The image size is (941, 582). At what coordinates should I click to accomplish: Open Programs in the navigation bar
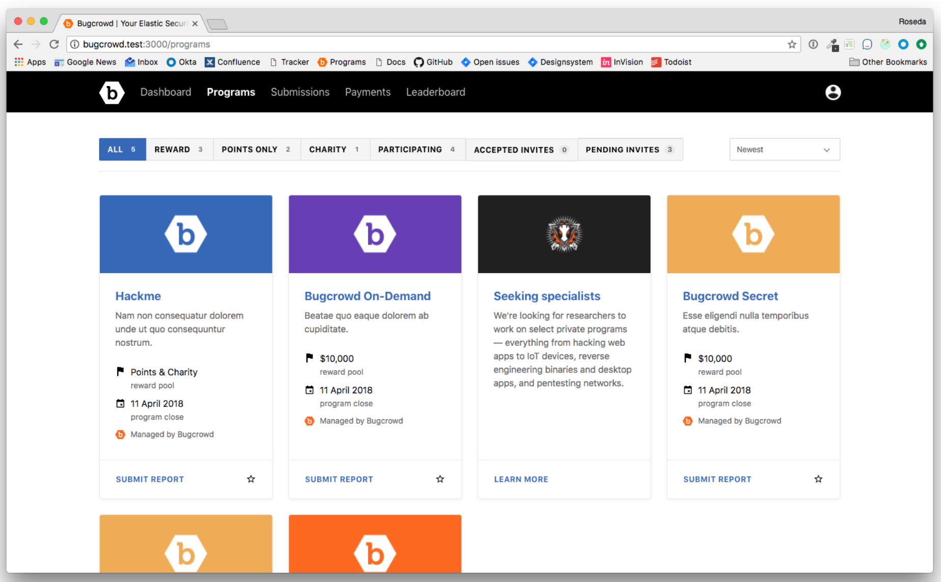point(231,92)
